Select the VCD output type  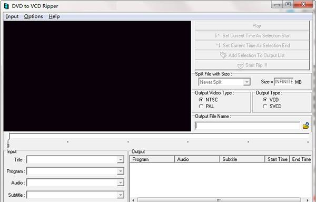[x=271, y=100]
